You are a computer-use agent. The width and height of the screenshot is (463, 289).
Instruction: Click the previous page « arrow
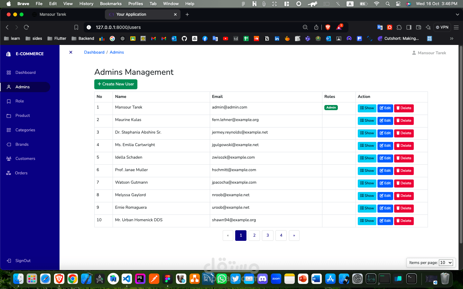pos(228,235)
